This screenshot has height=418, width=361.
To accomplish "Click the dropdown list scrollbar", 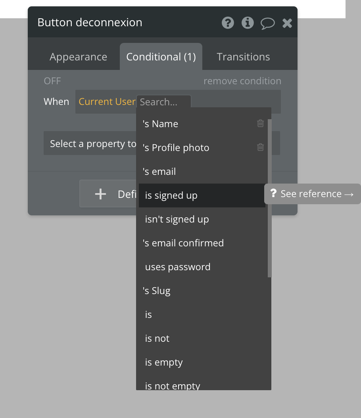I will (270, 199).
